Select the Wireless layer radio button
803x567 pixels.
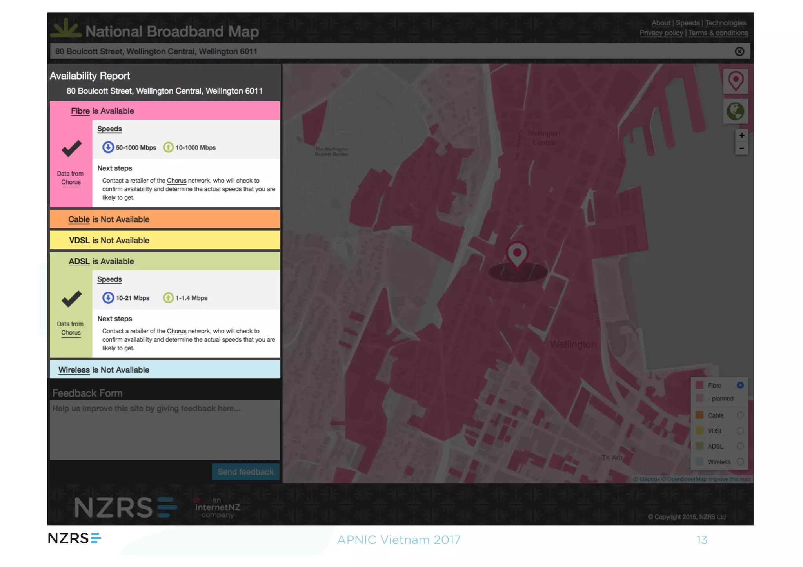point(740,462)
